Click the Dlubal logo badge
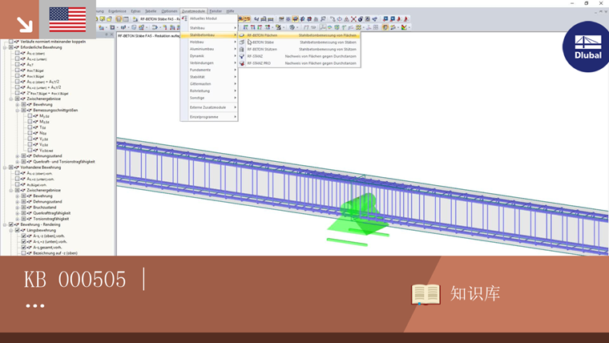 [587, 46]
